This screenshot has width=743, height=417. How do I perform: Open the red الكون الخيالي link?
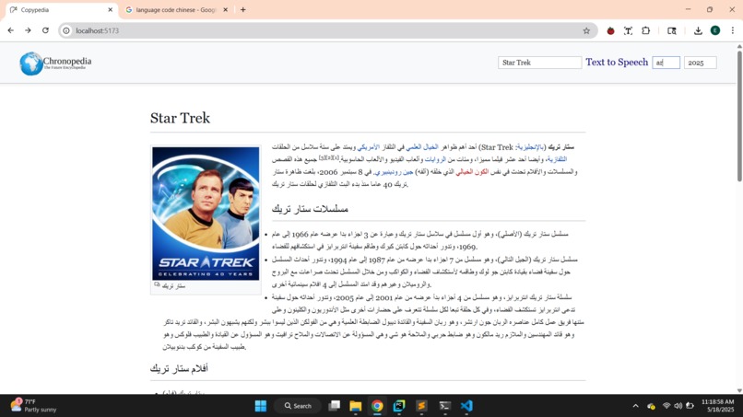point(471,172)
